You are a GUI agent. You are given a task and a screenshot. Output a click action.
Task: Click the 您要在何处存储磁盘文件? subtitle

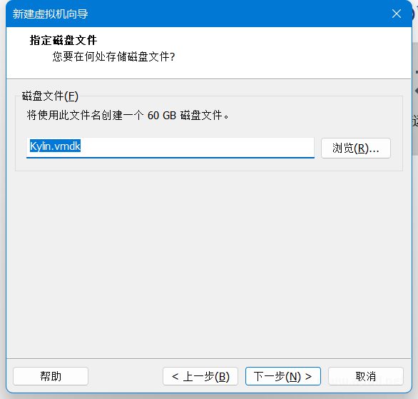point(114,56)
